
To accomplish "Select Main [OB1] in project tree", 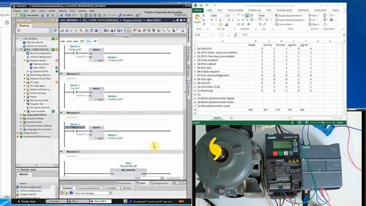I will point(39,68).
